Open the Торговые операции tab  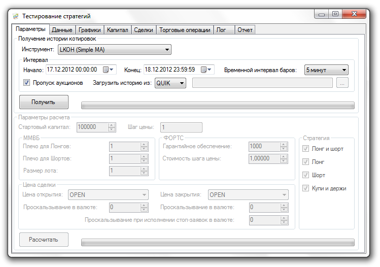point(185,30)
